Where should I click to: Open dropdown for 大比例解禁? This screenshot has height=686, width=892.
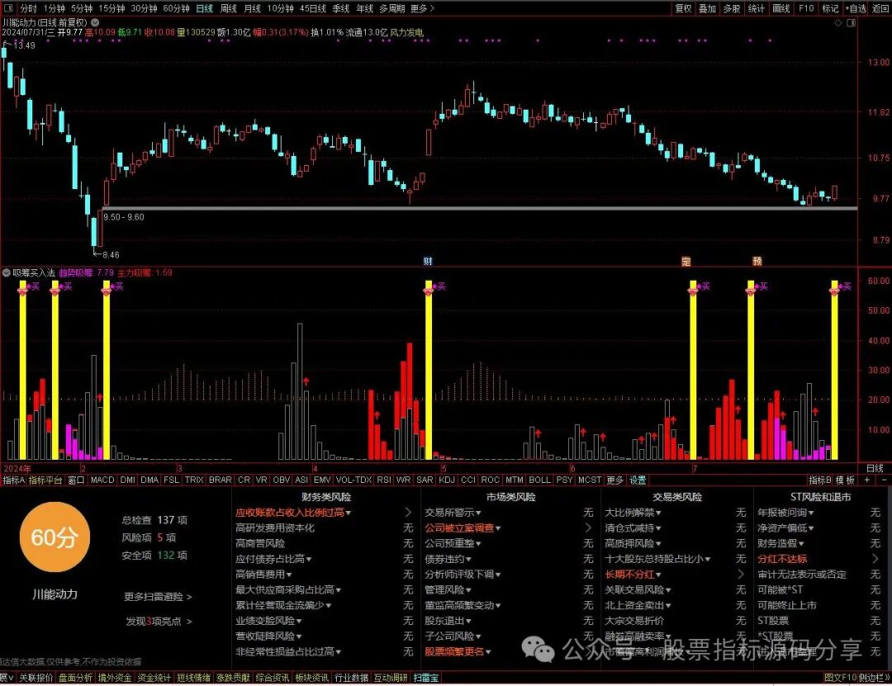(658, 513)
